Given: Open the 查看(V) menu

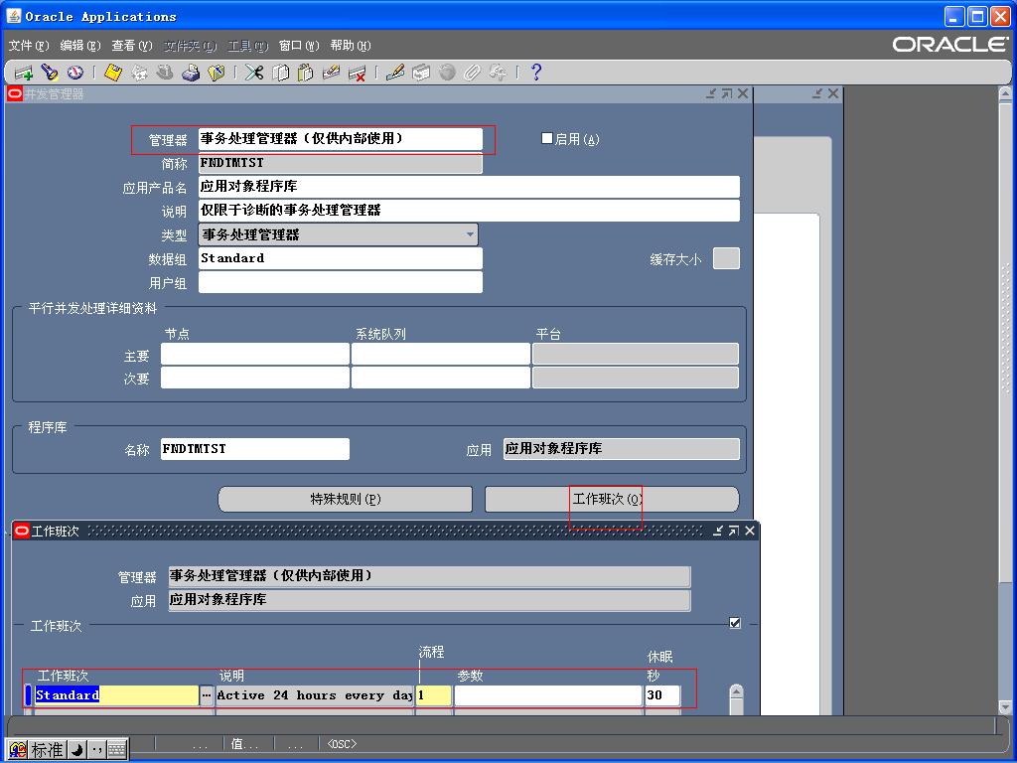Looking at the screenshot, I should (x=132, y=46).
